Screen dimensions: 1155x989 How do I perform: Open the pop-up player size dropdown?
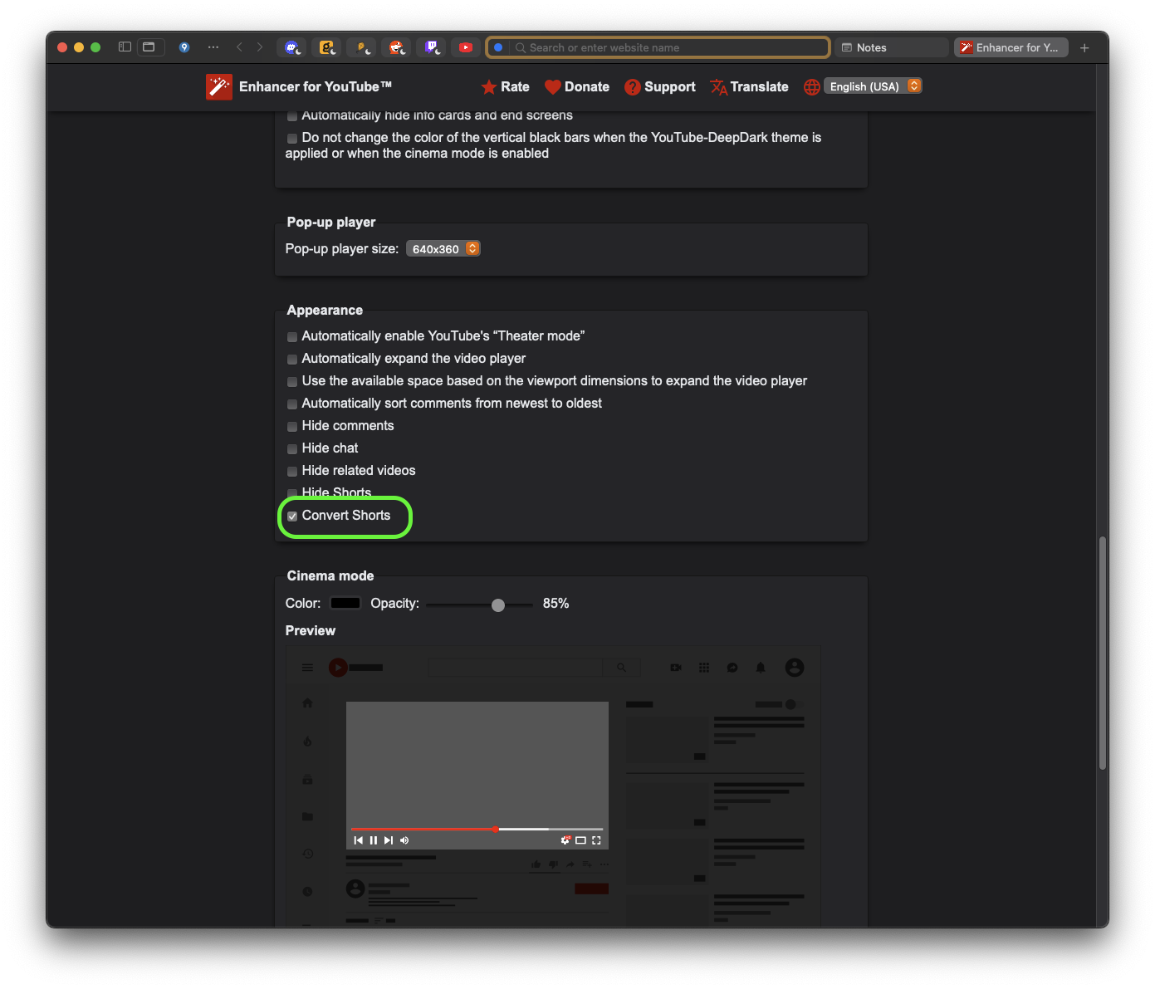pos(443,249)
